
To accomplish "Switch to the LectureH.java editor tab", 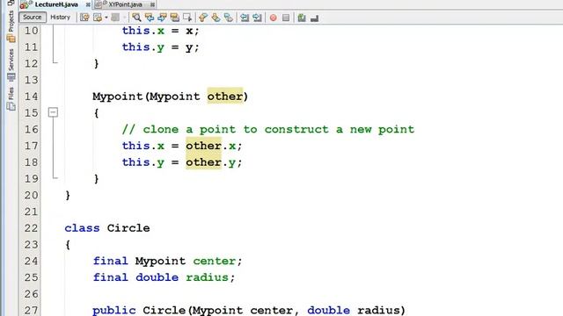I will [56, 4].
